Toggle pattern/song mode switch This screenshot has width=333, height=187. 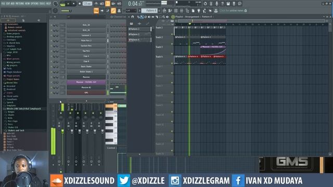[x=63, y=4]
